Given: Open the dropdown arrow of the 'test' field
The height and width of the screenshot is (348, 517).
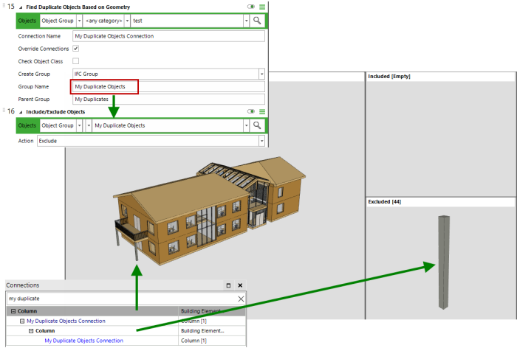Looking at the screenshot, I should pyautogui.click(x=246, y=21).
